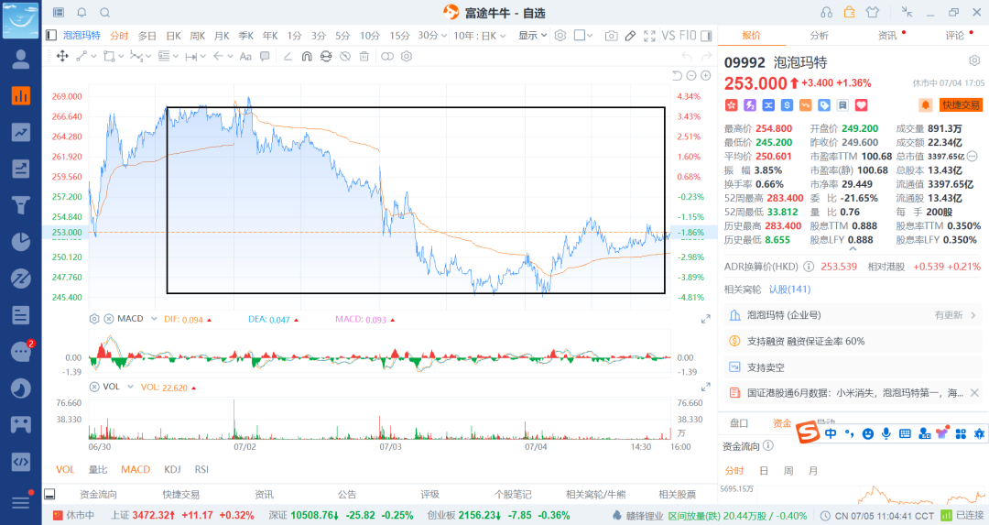Toggle the bottom panel collapse icon
989x525 pixels.
coord(49,494)
